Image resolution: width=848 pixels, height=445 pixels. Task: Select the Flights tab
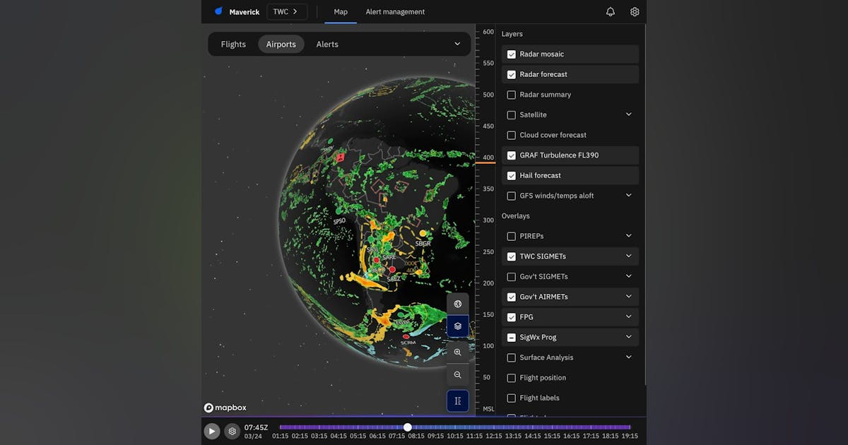(233, 44)
